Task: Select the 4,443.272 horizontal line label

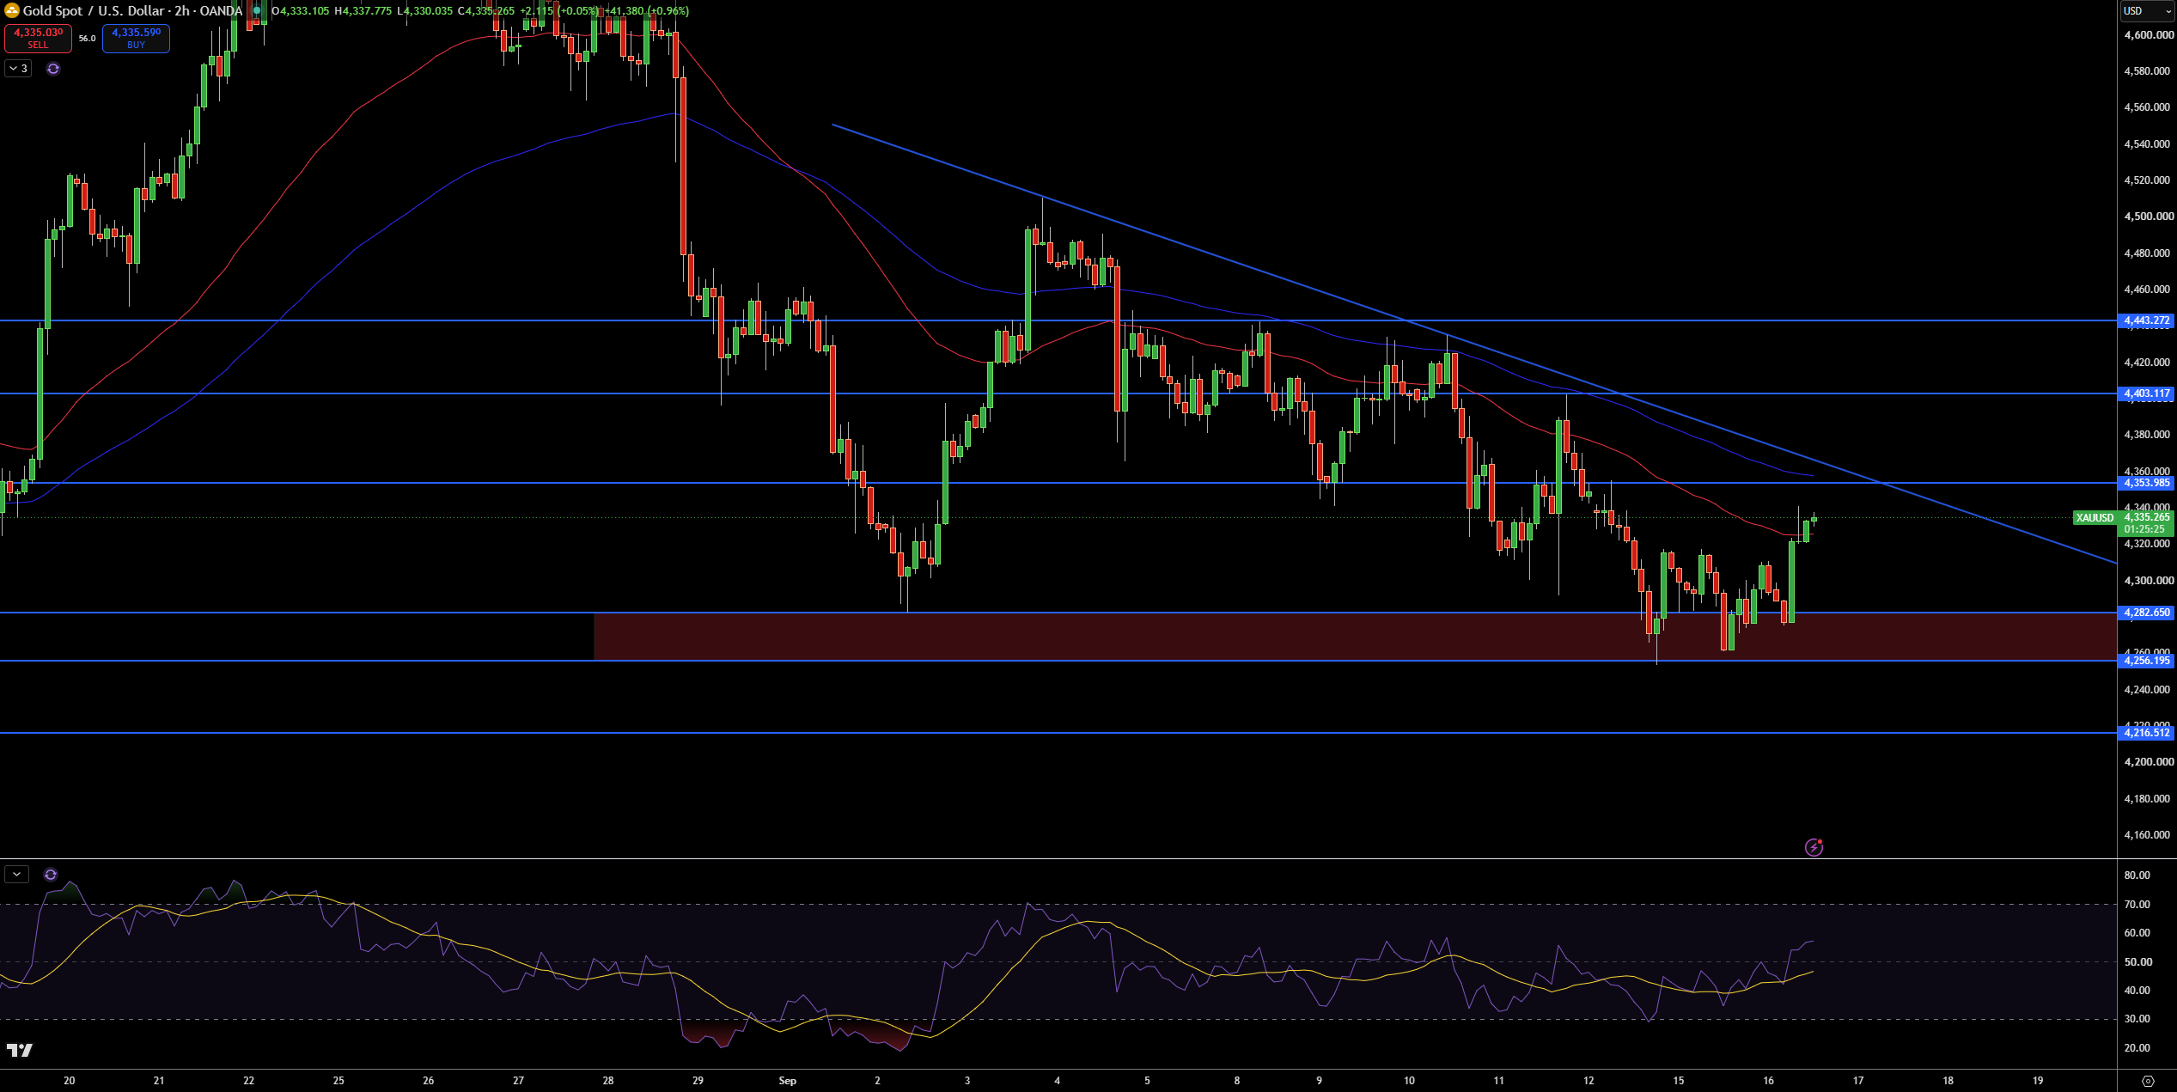Action: [x=2147, y=320]
